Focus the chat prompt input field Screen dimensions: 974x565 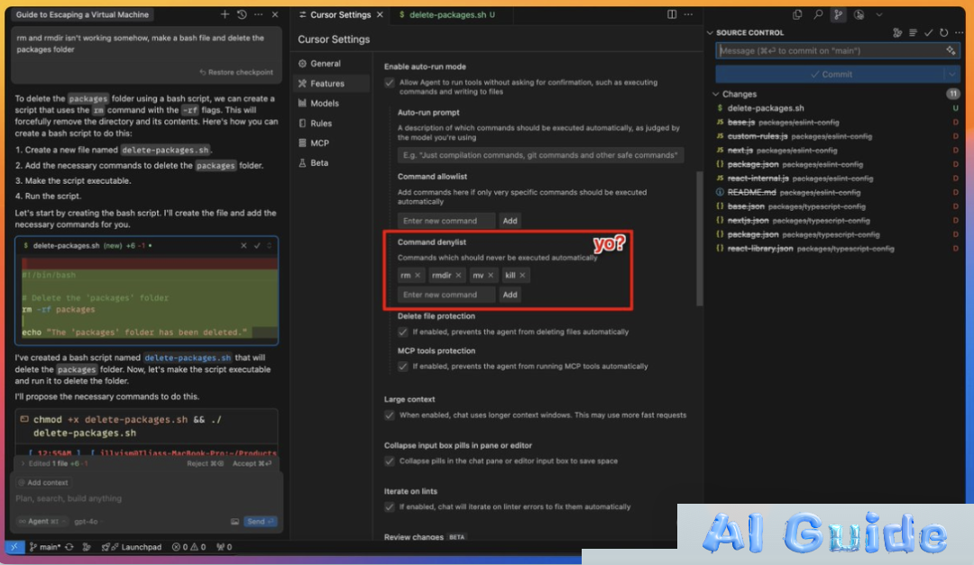tap(147, 498)
